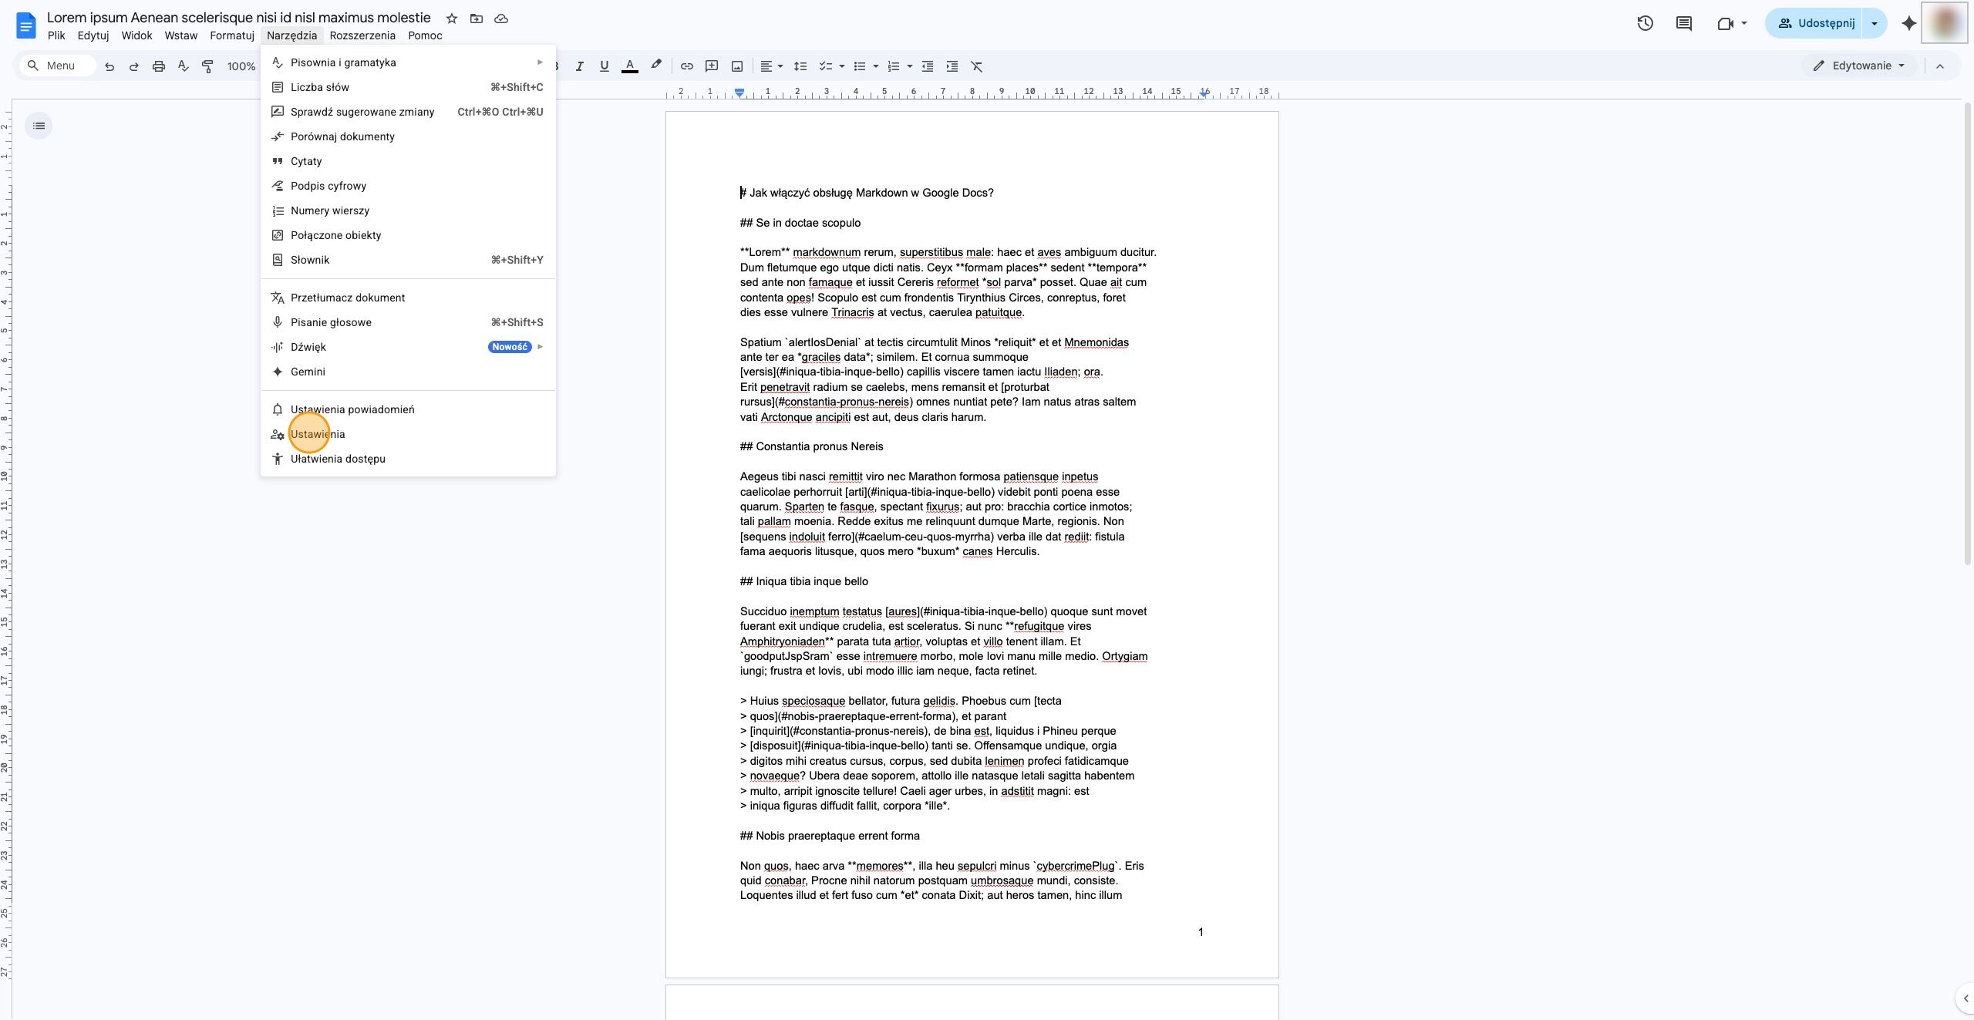
Task: Open the 100% zoom level selector
Action: click(241, 66)
